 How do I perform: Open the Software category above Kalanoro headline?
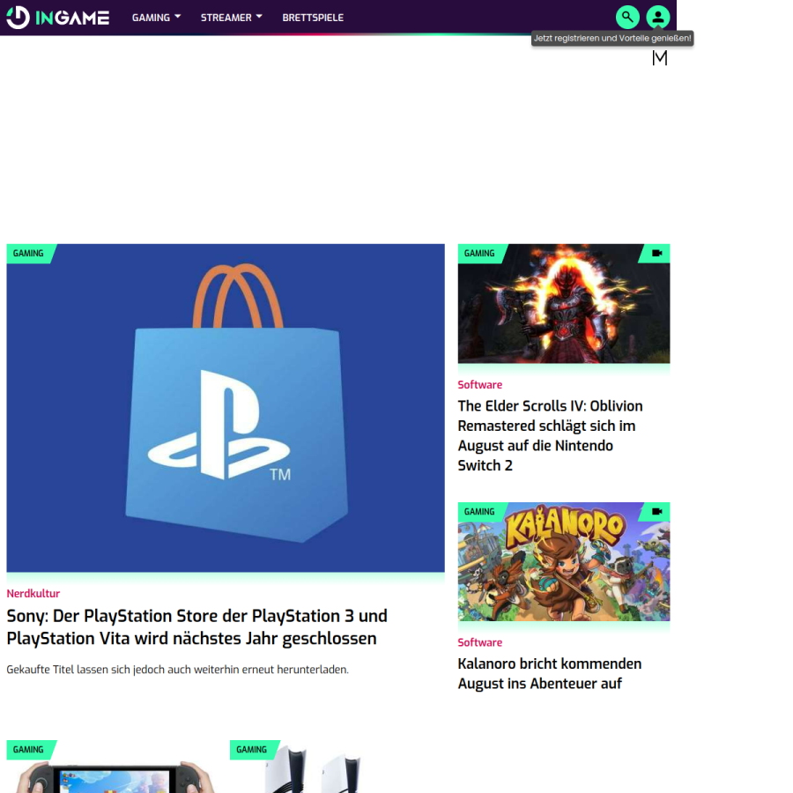coord(479,642)
